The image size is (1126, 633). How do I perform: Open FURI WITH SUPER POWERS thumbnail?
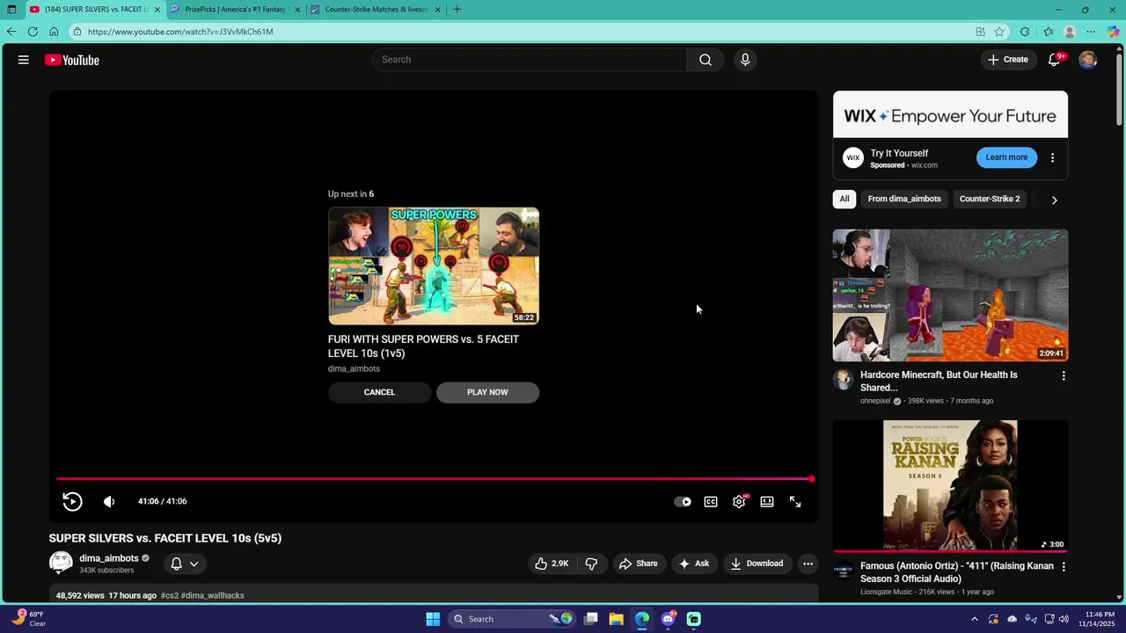(434, 266)
